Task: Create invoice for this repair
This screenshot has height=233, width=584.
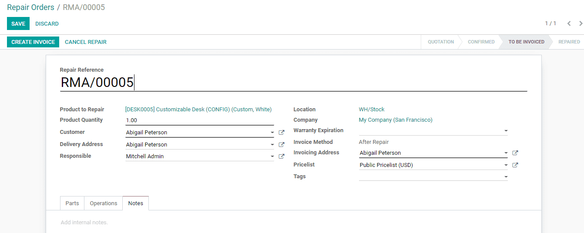Action: (x=33, y=42)
